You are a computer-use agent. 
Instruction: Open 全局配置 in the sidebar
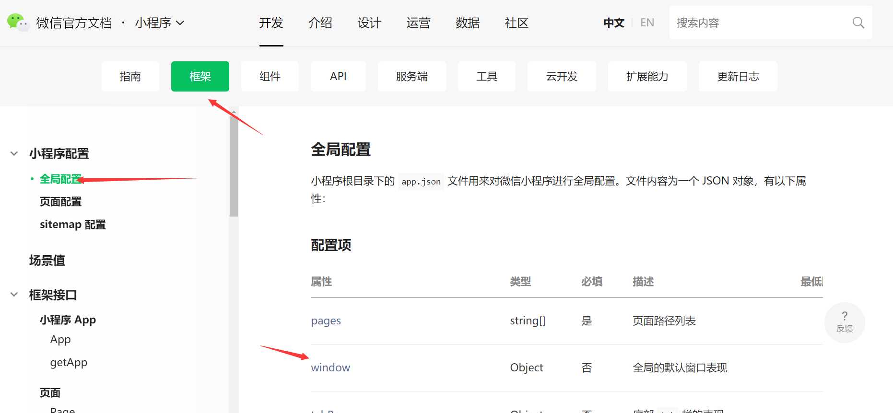click(x=61, y=179)
